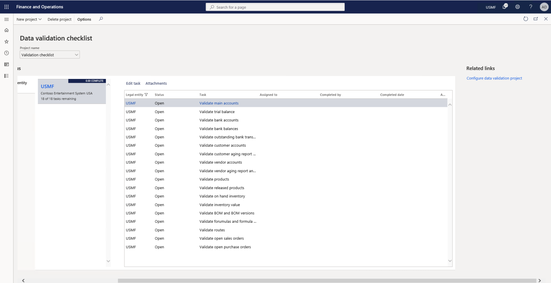Click the Home icon in the sidebar
Image resolution: width=551 pixels, height=283 pixels.
pos(6,30)
